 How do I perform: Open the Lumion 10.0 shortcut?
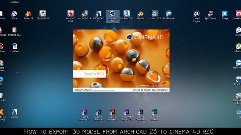(155, 15)
